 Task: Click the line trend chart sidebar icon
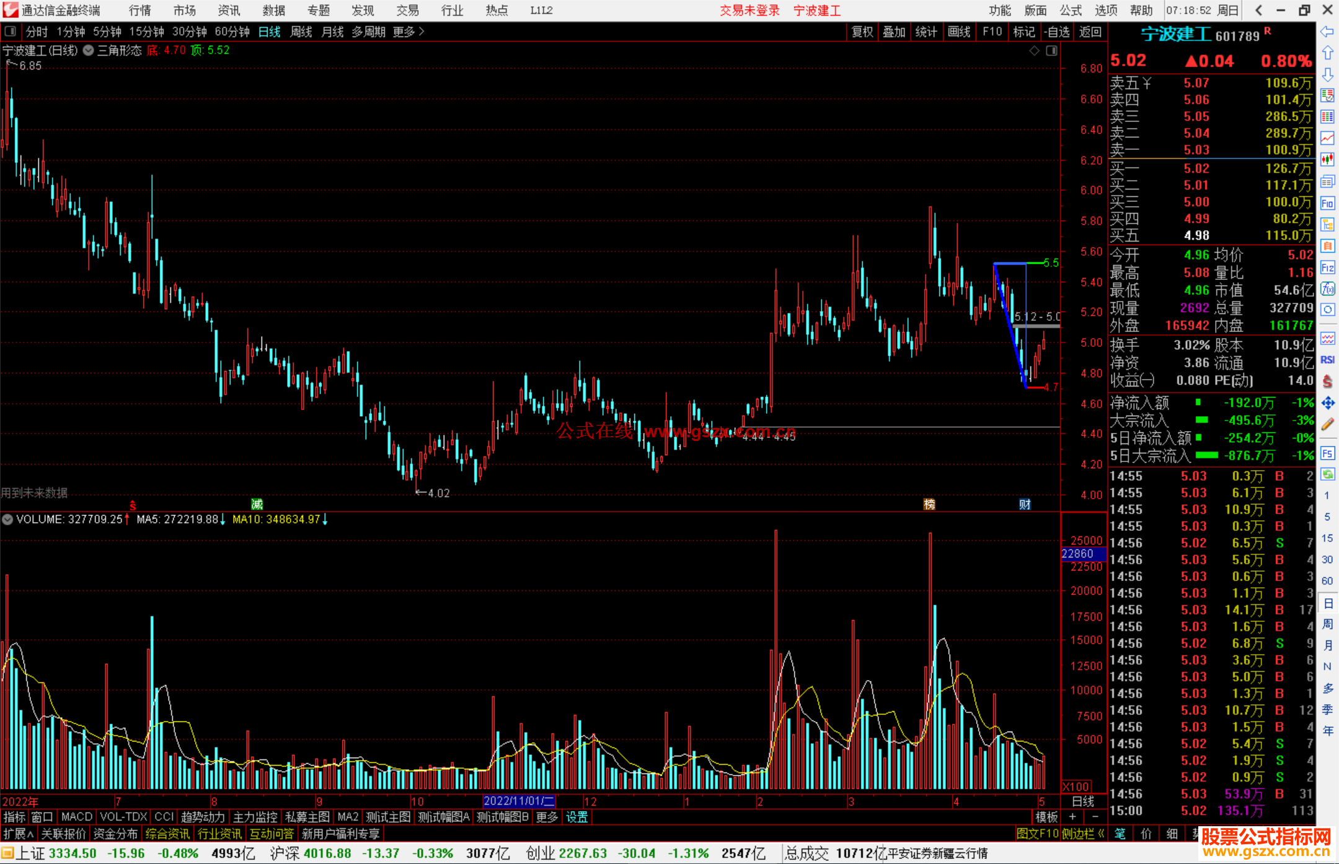point(1327,138)
